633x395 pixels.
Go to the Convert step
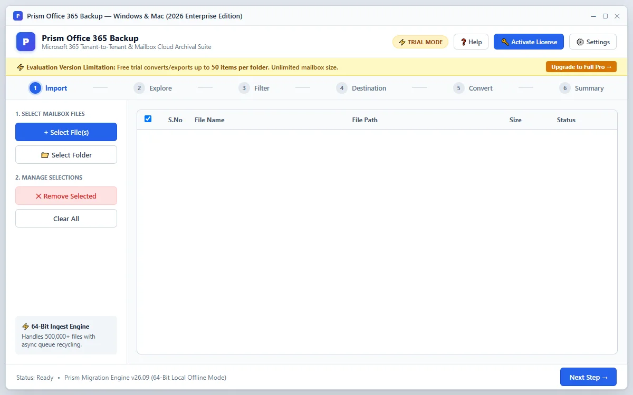(473, 88)
